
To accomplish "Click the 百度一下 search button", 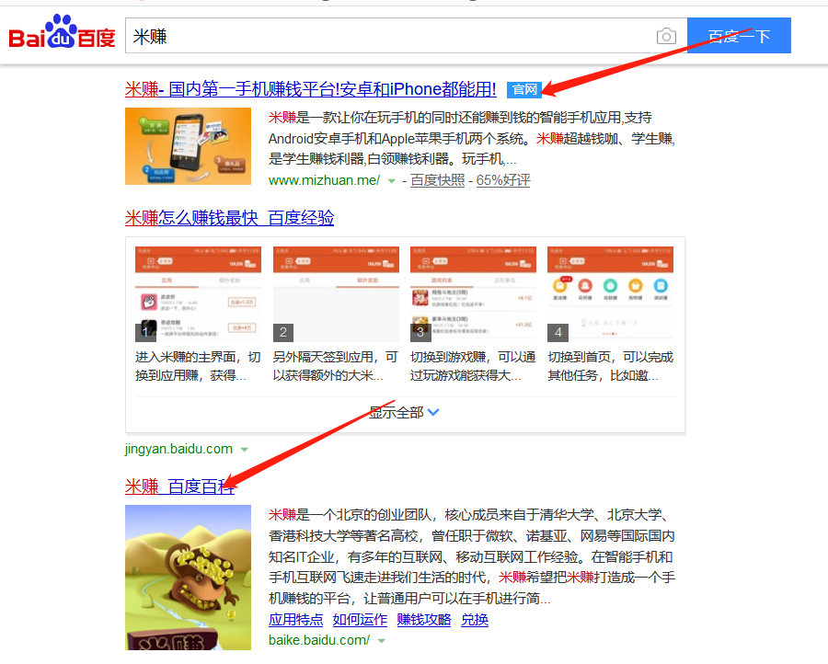I will coord(739,35).
